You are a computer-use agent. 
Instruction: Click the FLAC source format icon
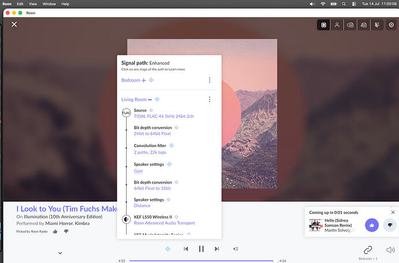pyautogui.click(x=126, y=112)
